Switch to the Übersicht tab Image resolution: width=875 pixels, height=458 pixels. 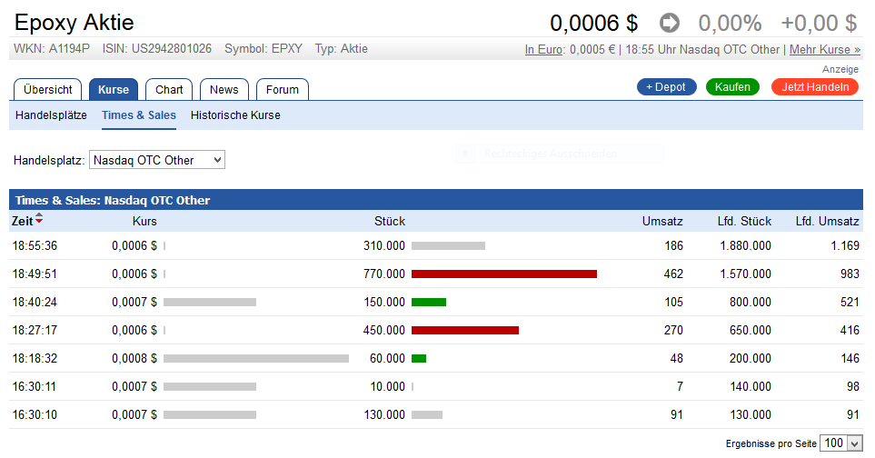point(48,89)
